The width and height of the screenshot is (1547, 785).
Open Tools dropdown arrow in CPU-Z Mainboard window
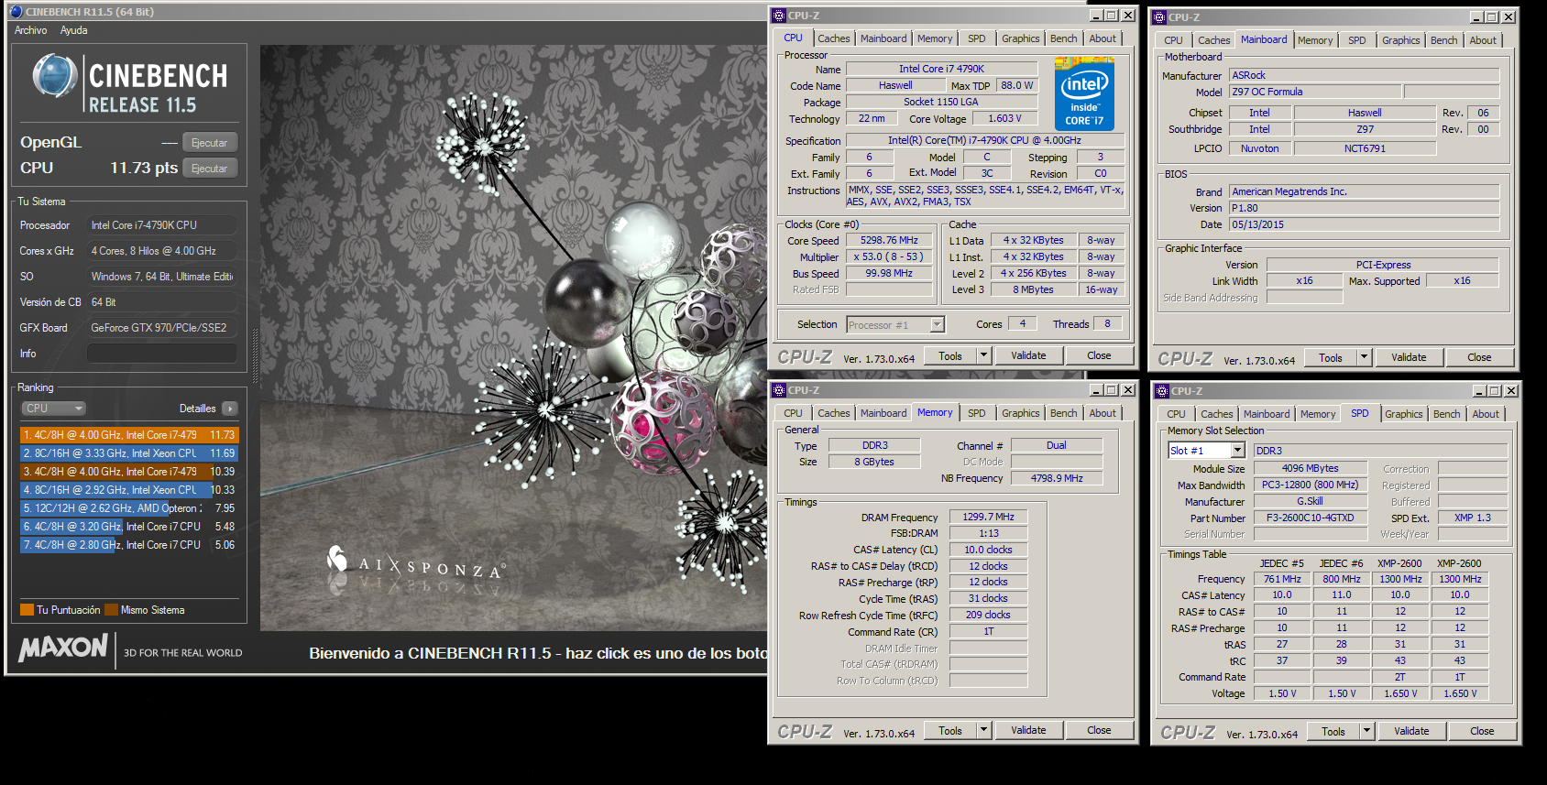(1365, 358)
